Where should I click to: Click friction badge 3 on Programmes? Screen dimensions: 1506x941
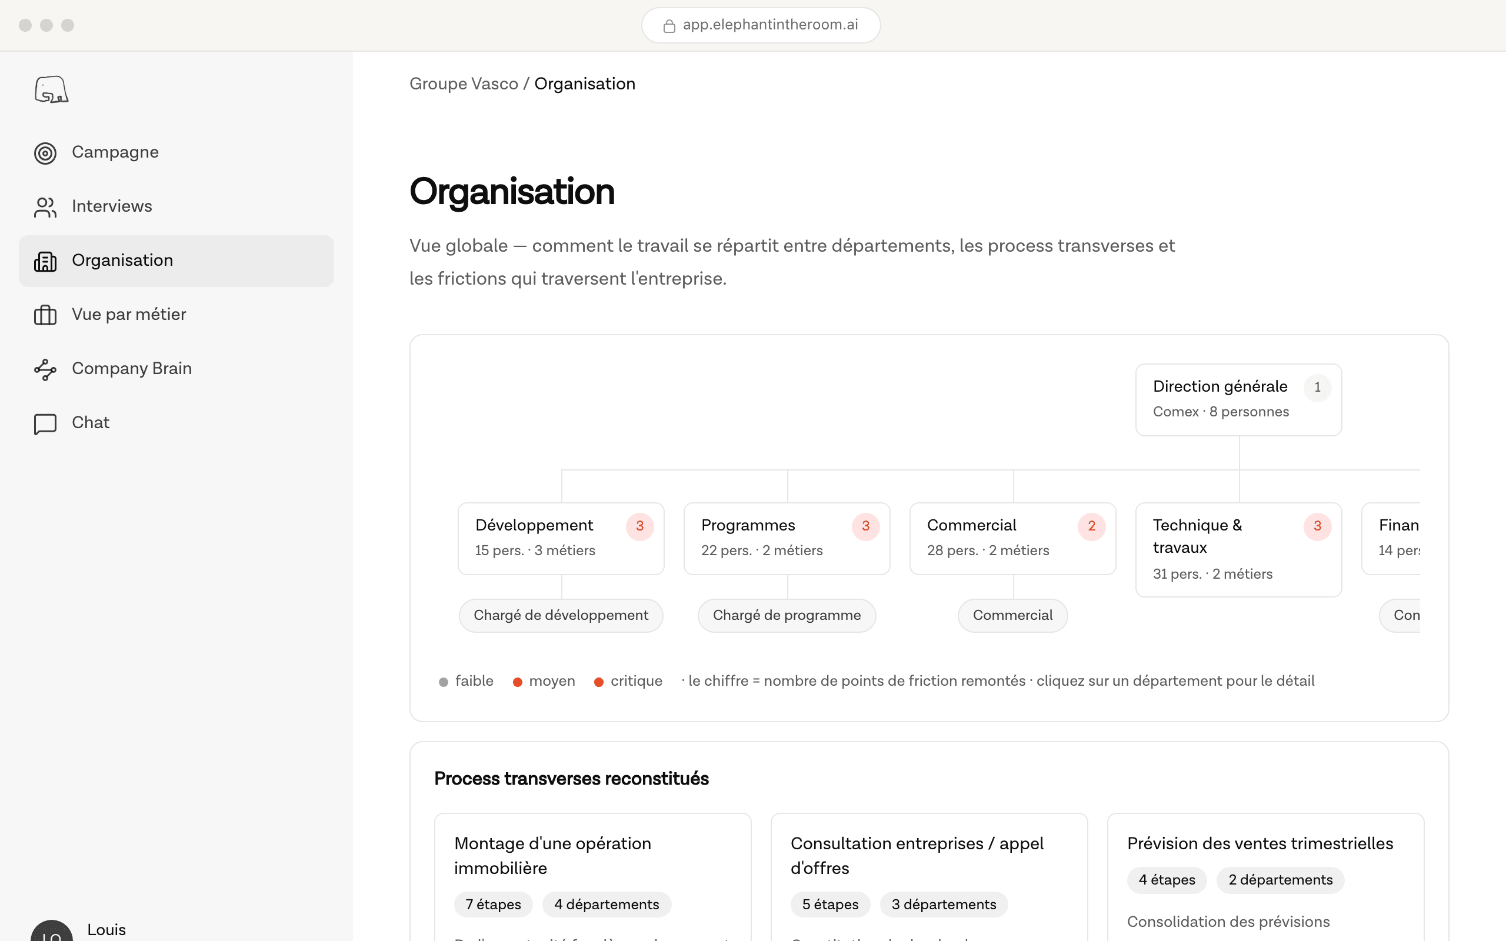[865, 526]
